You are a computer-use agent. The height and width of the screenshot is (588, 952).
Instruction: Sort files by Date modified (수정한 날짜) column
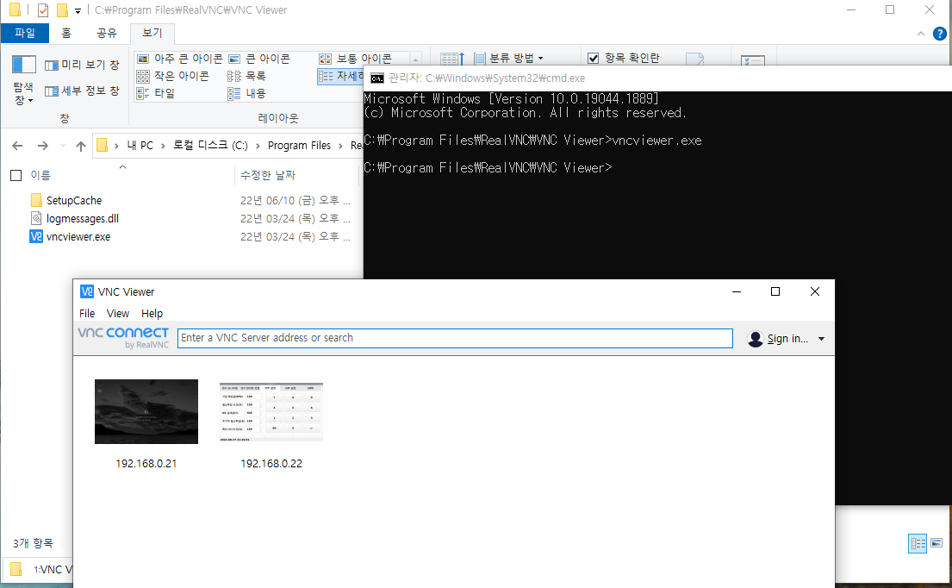click(x=268, y=176)
